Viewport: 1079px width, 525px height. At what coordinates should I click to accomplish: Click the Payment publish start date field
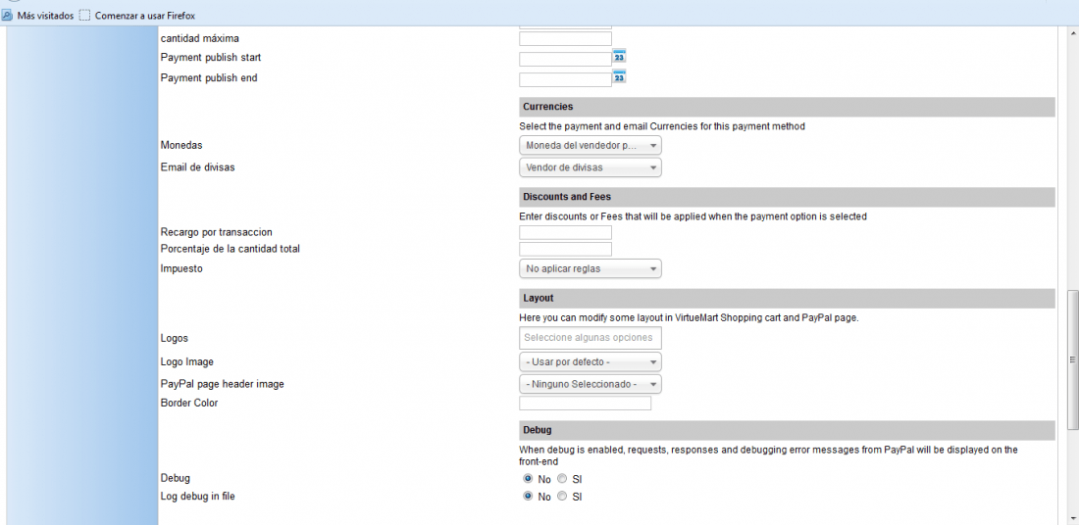(565, 59)
